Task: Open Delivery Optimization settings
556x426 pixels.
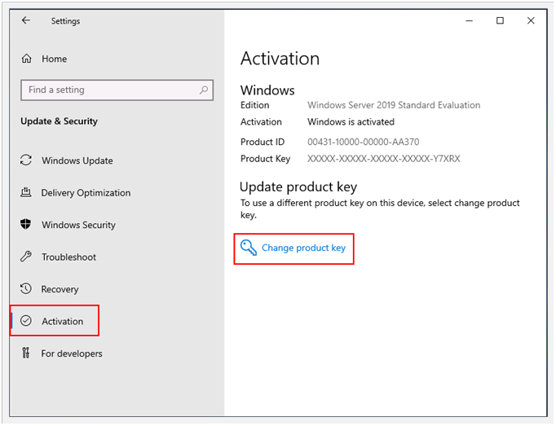Action: pyautogui.click(x=86, y=193)
